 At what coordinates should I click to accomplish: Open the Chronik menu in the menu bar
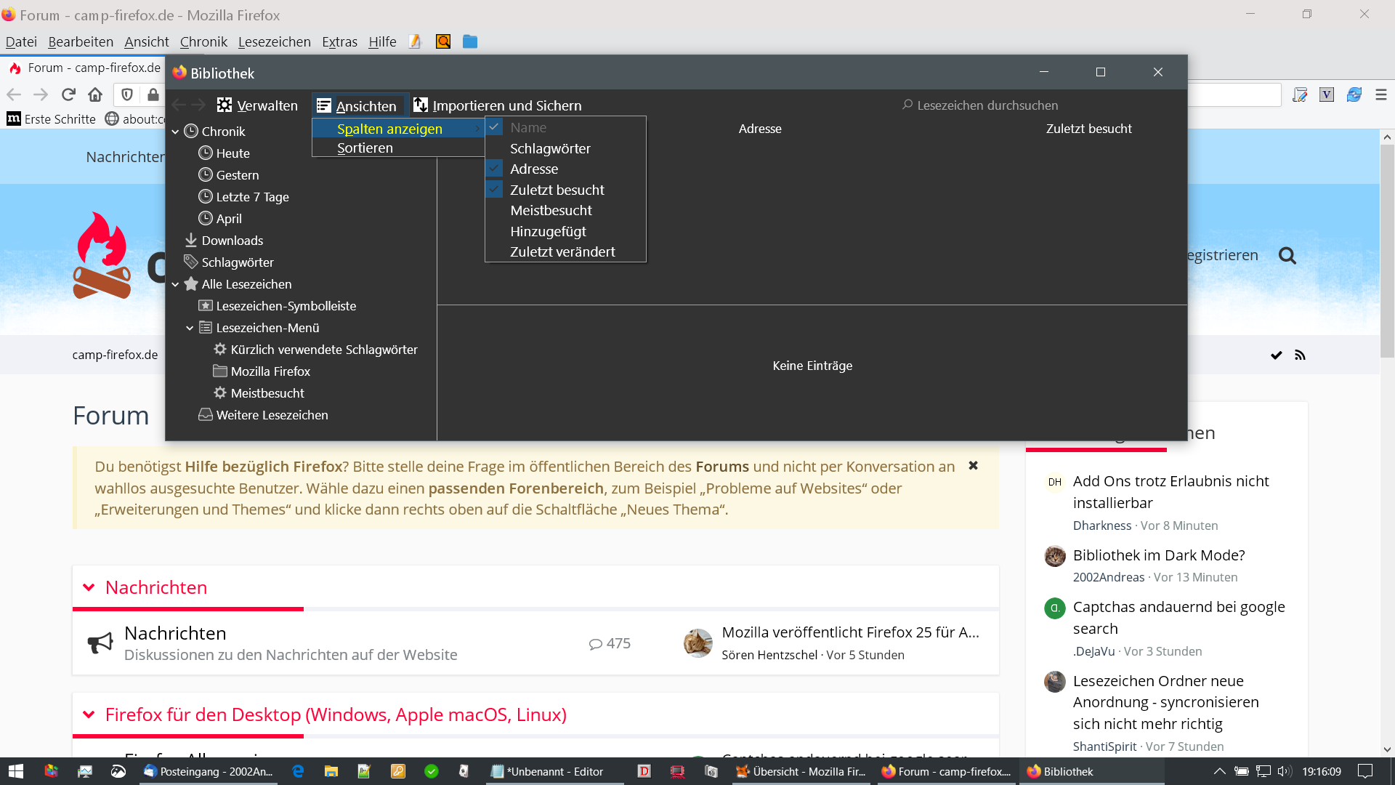click(203, 42)
